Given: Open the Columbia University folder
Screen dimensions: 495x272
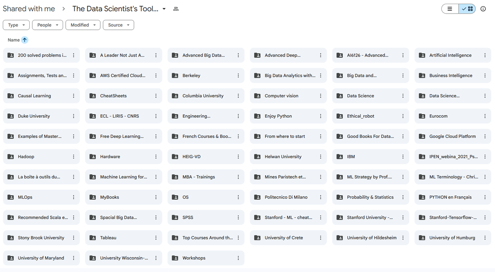Looking at the screenshot, I should click(x=206, y=96).
